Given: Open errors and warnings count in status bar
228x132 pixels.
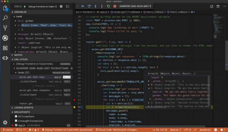Looking at the screenshot, I should [x=34, y=130].
